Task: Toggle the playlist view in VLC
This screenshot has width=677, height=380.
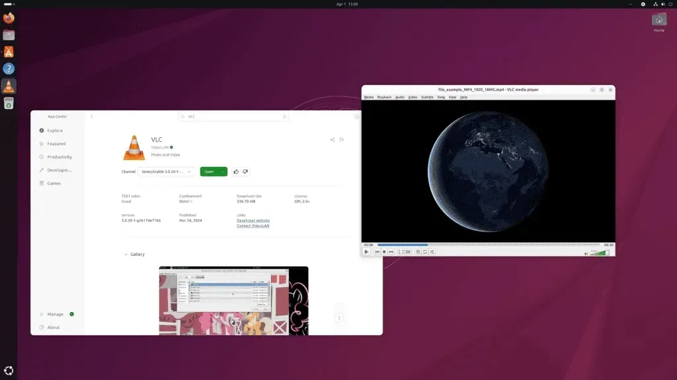Action: [418, 251]
